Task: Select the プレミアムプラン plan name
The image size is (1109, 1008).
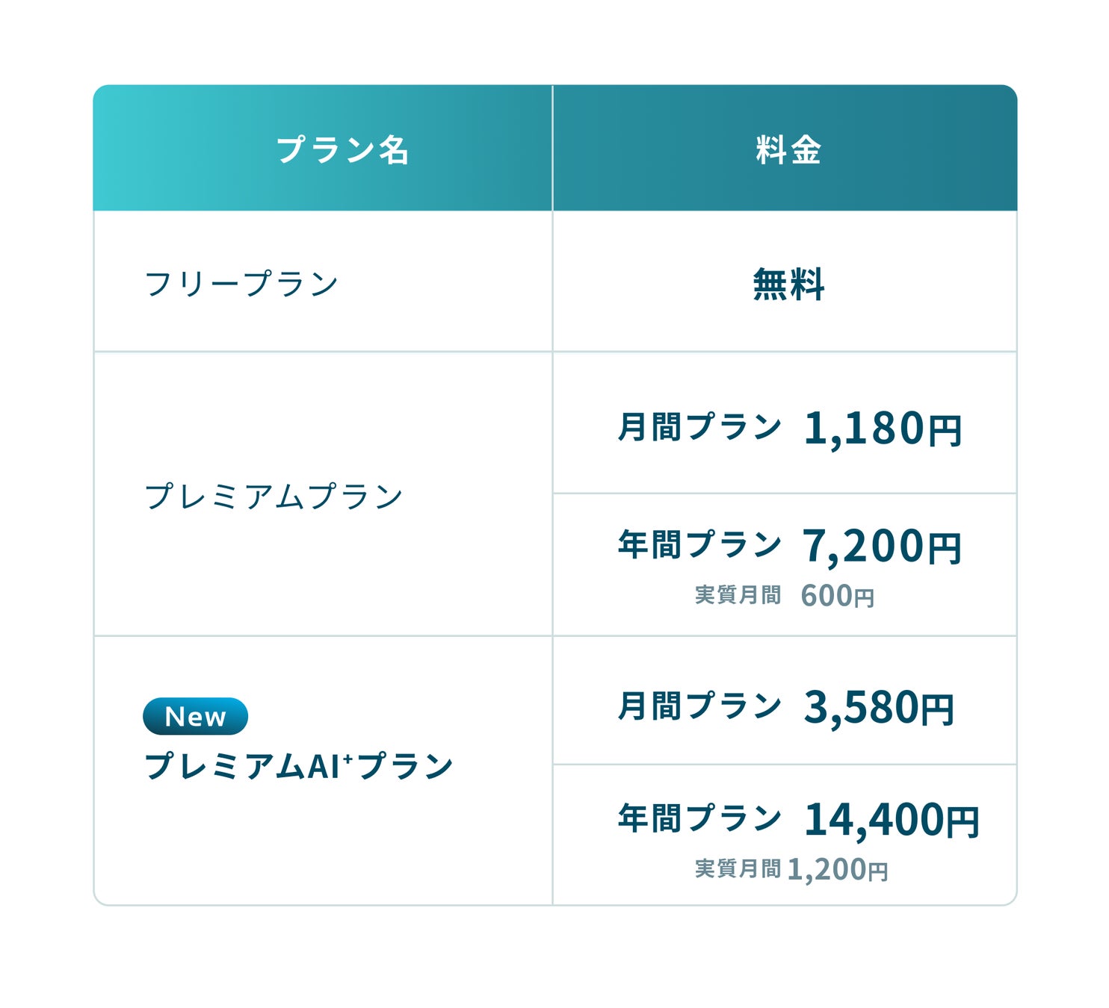Action: pos(274,497)
